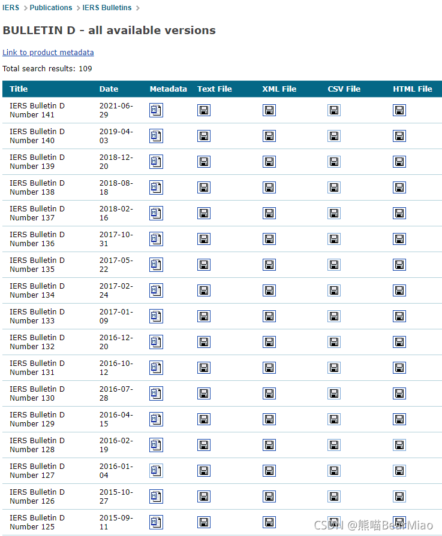This screenshot has width=442, height=536.
Task: Download text file for Bulletin D Number 125
Action: pos(204,522)
